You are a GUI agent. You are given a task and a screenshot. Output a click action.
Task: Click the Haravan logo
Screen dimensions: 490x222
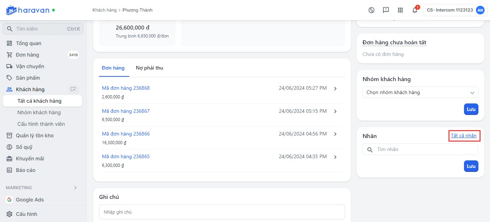[27, 10]
